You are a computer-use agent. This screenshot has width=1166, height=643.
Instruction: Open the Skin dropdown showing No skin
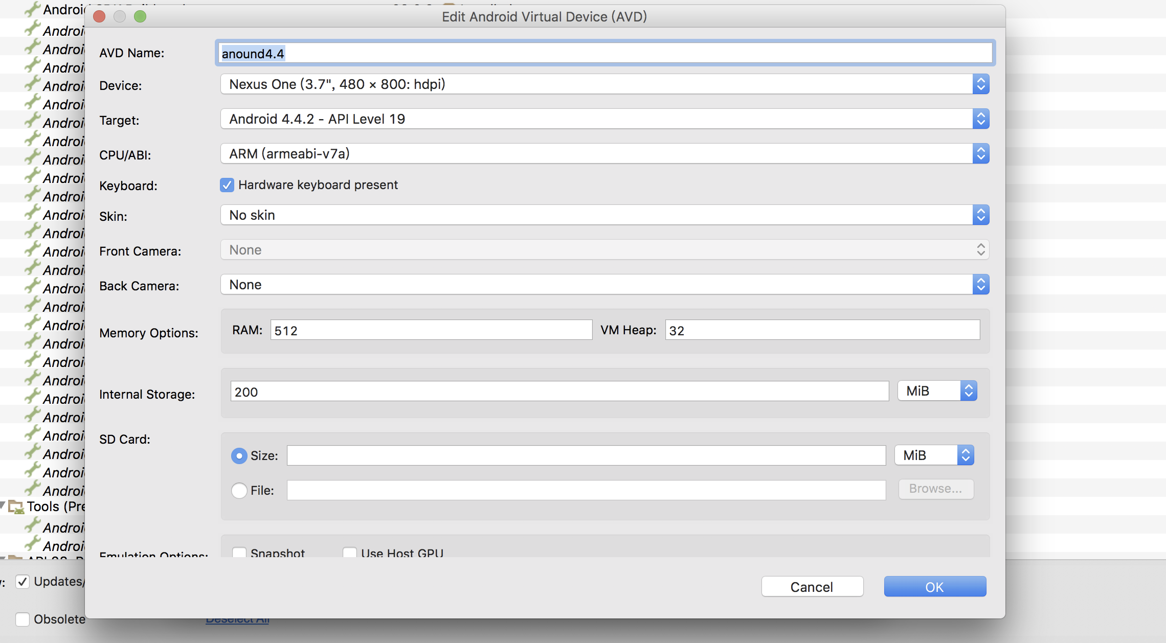tap(605, 215)
